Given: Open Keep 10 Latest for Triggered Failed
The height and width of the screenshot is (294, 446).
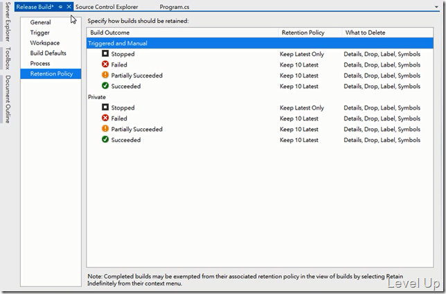Looking at the screenshot, I should (299, 65).
